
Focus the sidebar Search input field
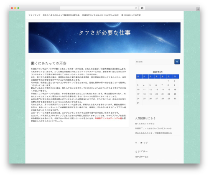coord(155,62)
